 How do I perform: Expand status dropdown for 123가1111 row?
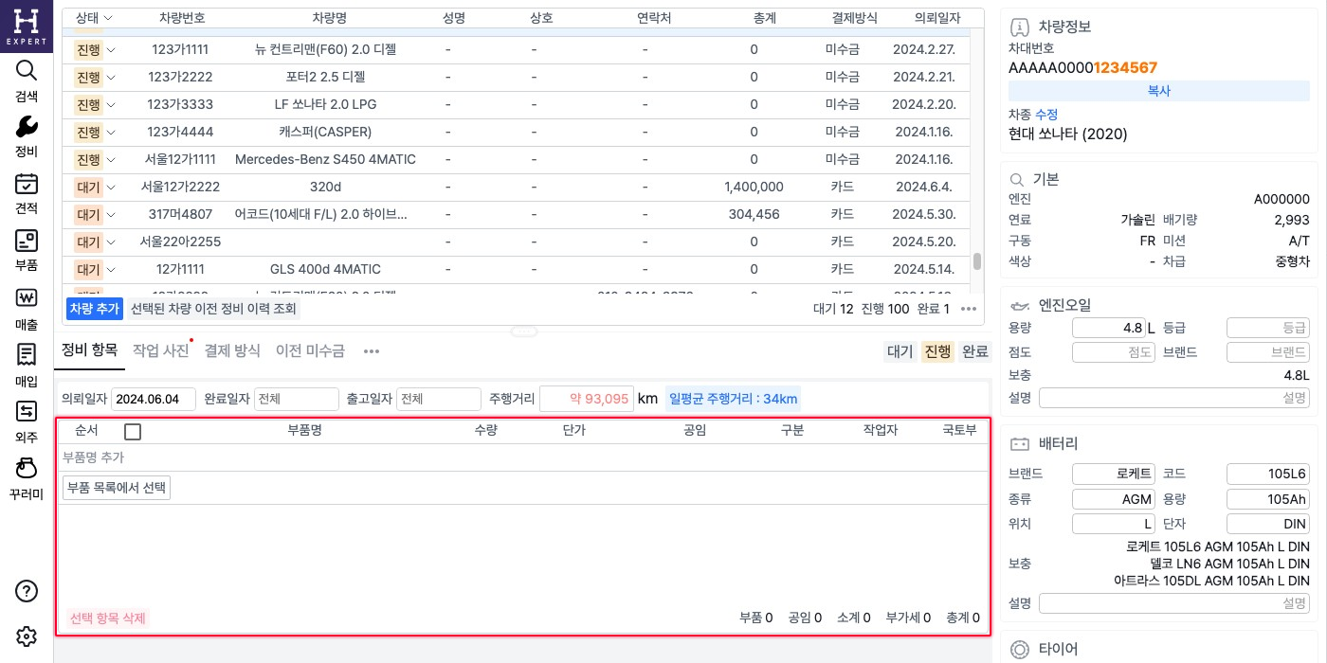[111, 49]
